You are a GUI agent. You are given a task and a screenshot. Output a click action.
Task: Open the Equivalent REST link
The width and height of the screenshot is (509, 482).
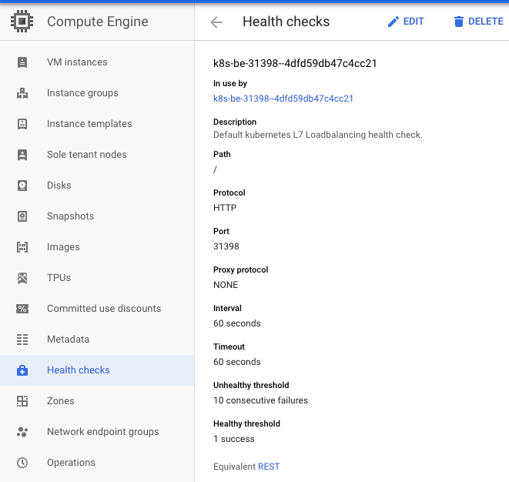[x=269, y=467]
